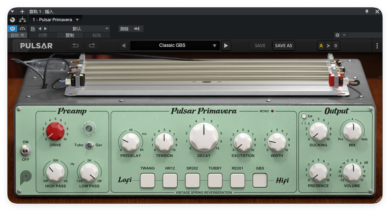
Task: Select the B state button
Action: coord(336,46)
